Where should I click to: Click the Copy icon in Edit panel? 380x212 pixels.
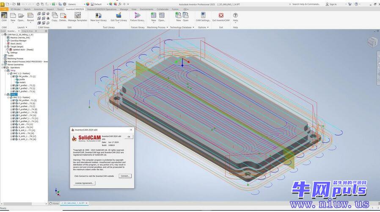pos(55,17)
